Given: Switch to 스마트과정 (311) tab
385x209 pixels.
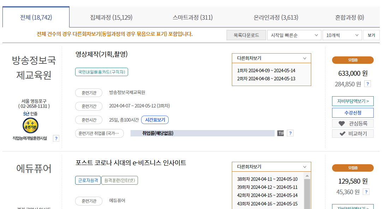Looking at the screenshot, I should pyautogui.click(x=193, y=17).
